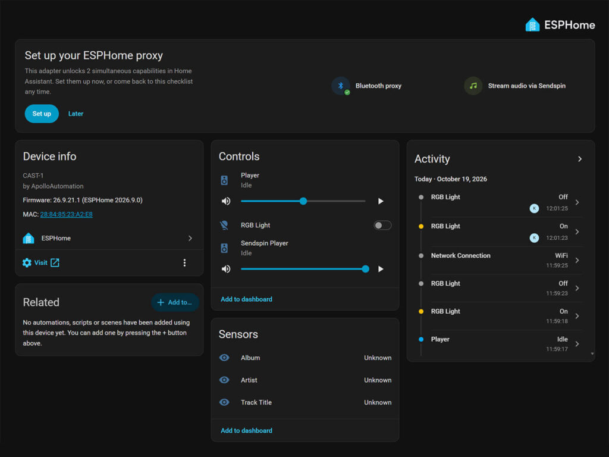This screenshot has height=457, width=609.
Task: Click the Album sensor eye icon
Action: (x=224, y=358)
